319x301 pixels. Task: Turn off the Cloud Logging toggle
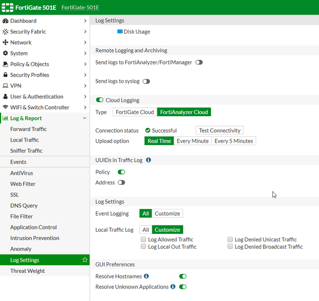click(100, 100)
